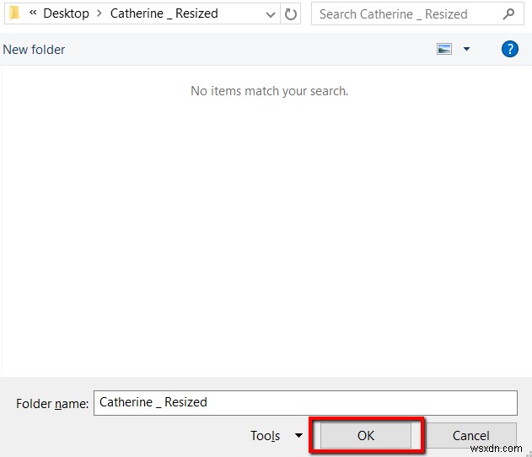
Task: Click the Cancel button
Action: [471, 435]
